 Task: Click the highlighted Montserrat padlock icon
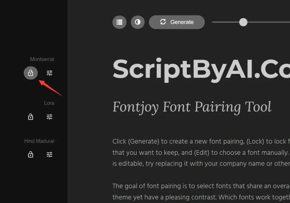(x=30, y=73)
